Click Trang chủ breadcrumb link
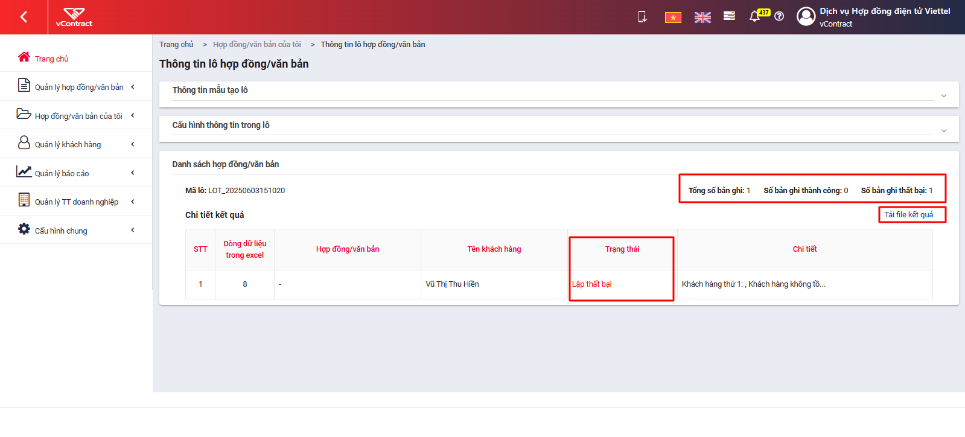 [x=176, y=45]
